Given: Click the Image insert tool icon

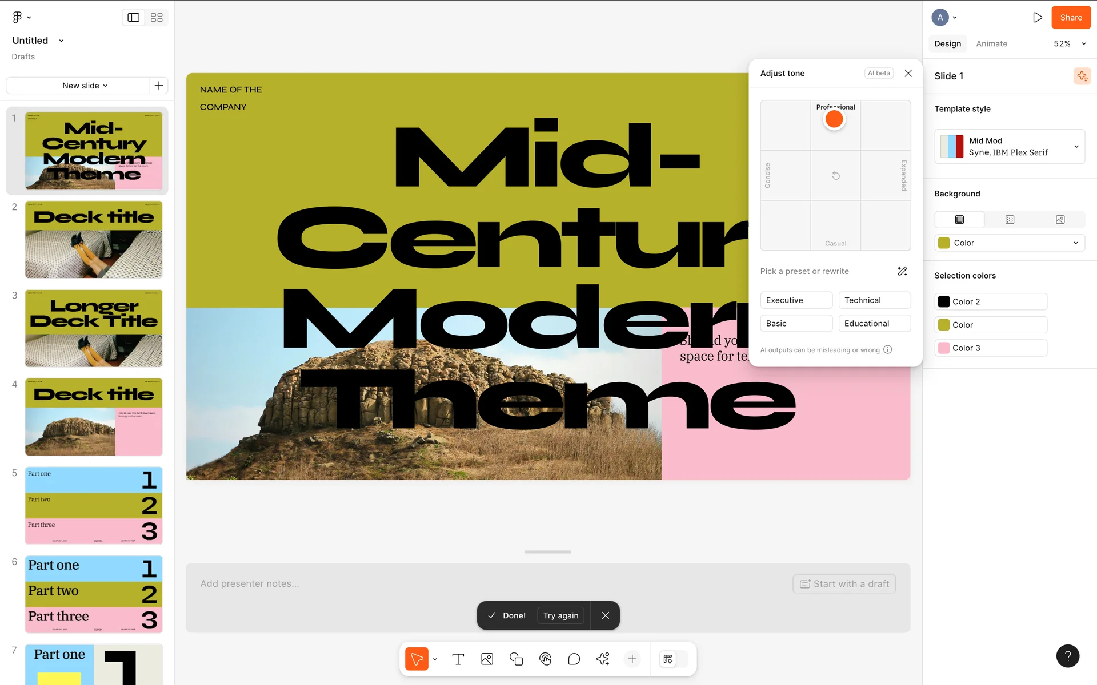Looking at the screenshot, I should tap(487, 659).
